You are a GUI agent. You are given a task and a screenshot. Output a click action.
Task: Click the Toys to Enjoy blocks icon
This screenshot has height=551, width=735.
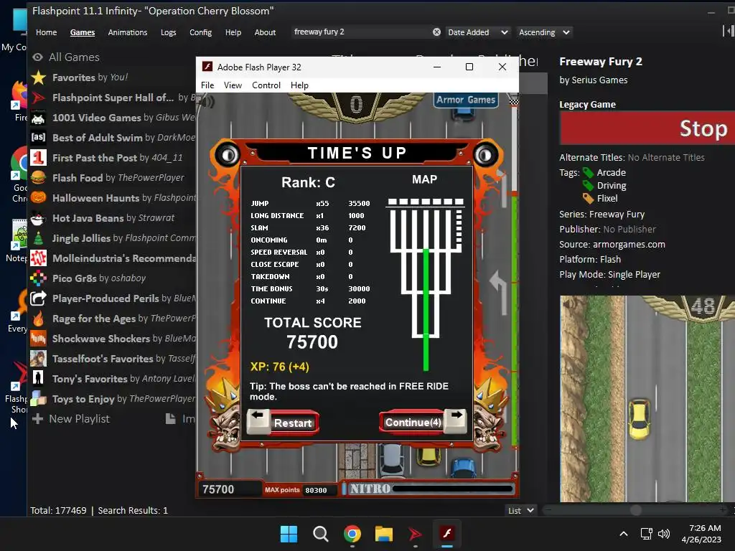pyautogui.click(x=39, y=399)
